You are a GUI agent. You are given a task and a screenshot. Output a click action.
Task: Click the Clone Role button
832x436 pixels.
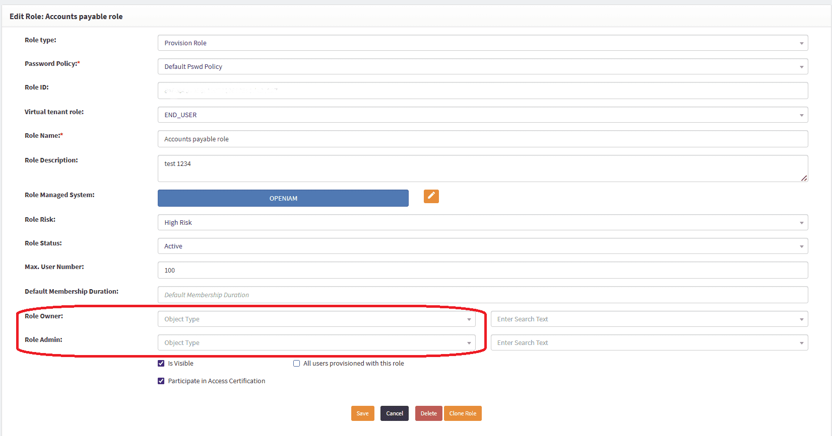click(463, 413)
